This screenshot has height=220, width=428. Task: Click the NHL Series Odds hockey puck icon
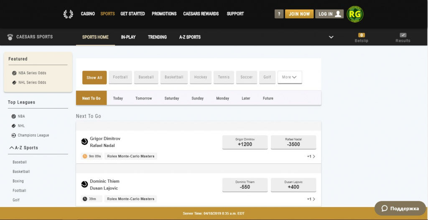point(14,83)
